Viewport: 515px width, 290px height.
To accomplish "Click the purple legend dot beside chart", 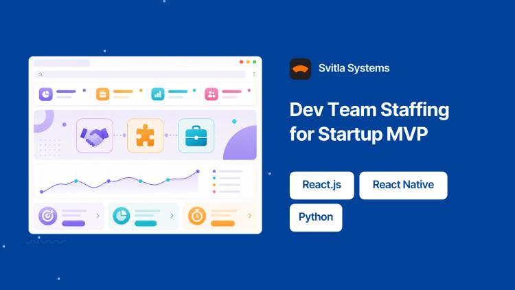I will coord(214,171).
